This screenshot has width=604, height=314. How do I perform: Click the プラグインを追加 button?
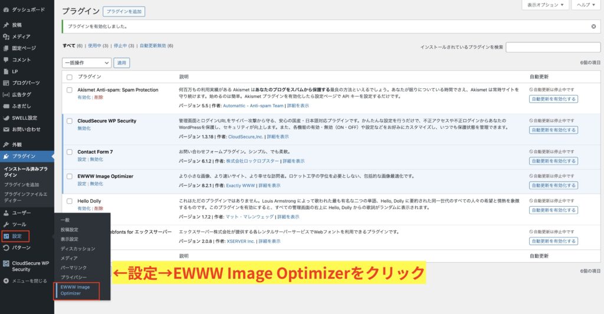[x=123, y=11]
